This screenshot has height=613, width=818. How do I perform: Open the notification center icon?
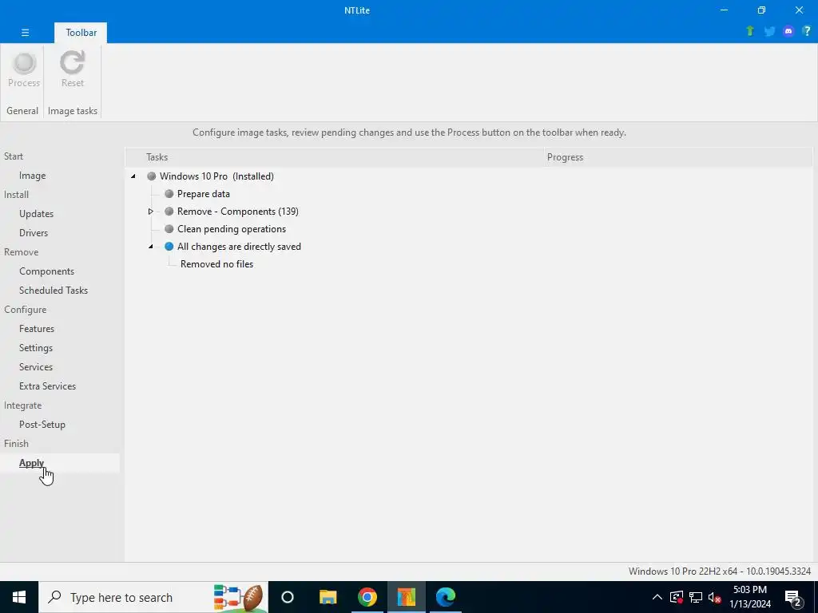point(793,597)
